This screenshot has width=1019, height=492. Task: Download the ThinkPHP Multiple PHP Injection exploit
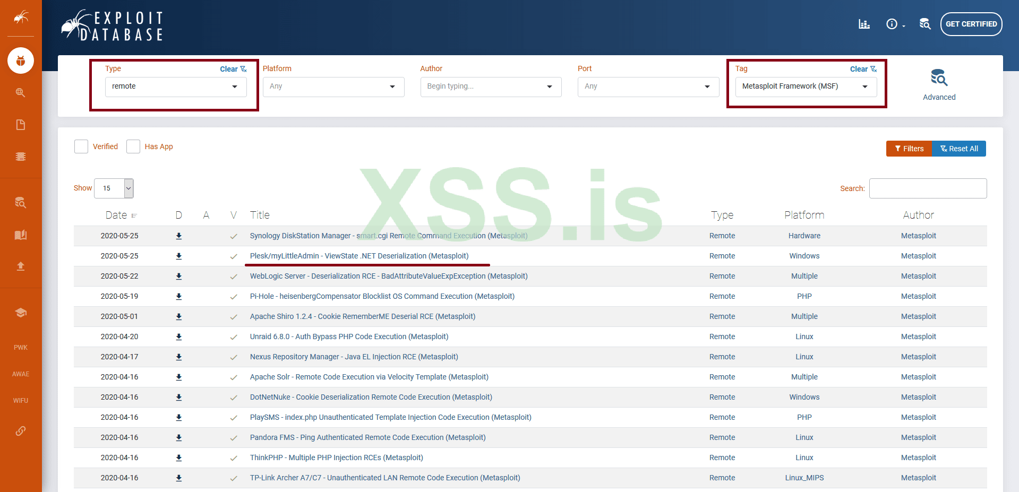[x=179, y=458]
